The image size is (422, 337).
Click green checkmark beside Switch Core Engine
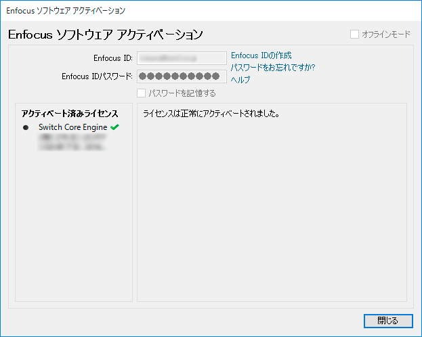pos(114,127)
